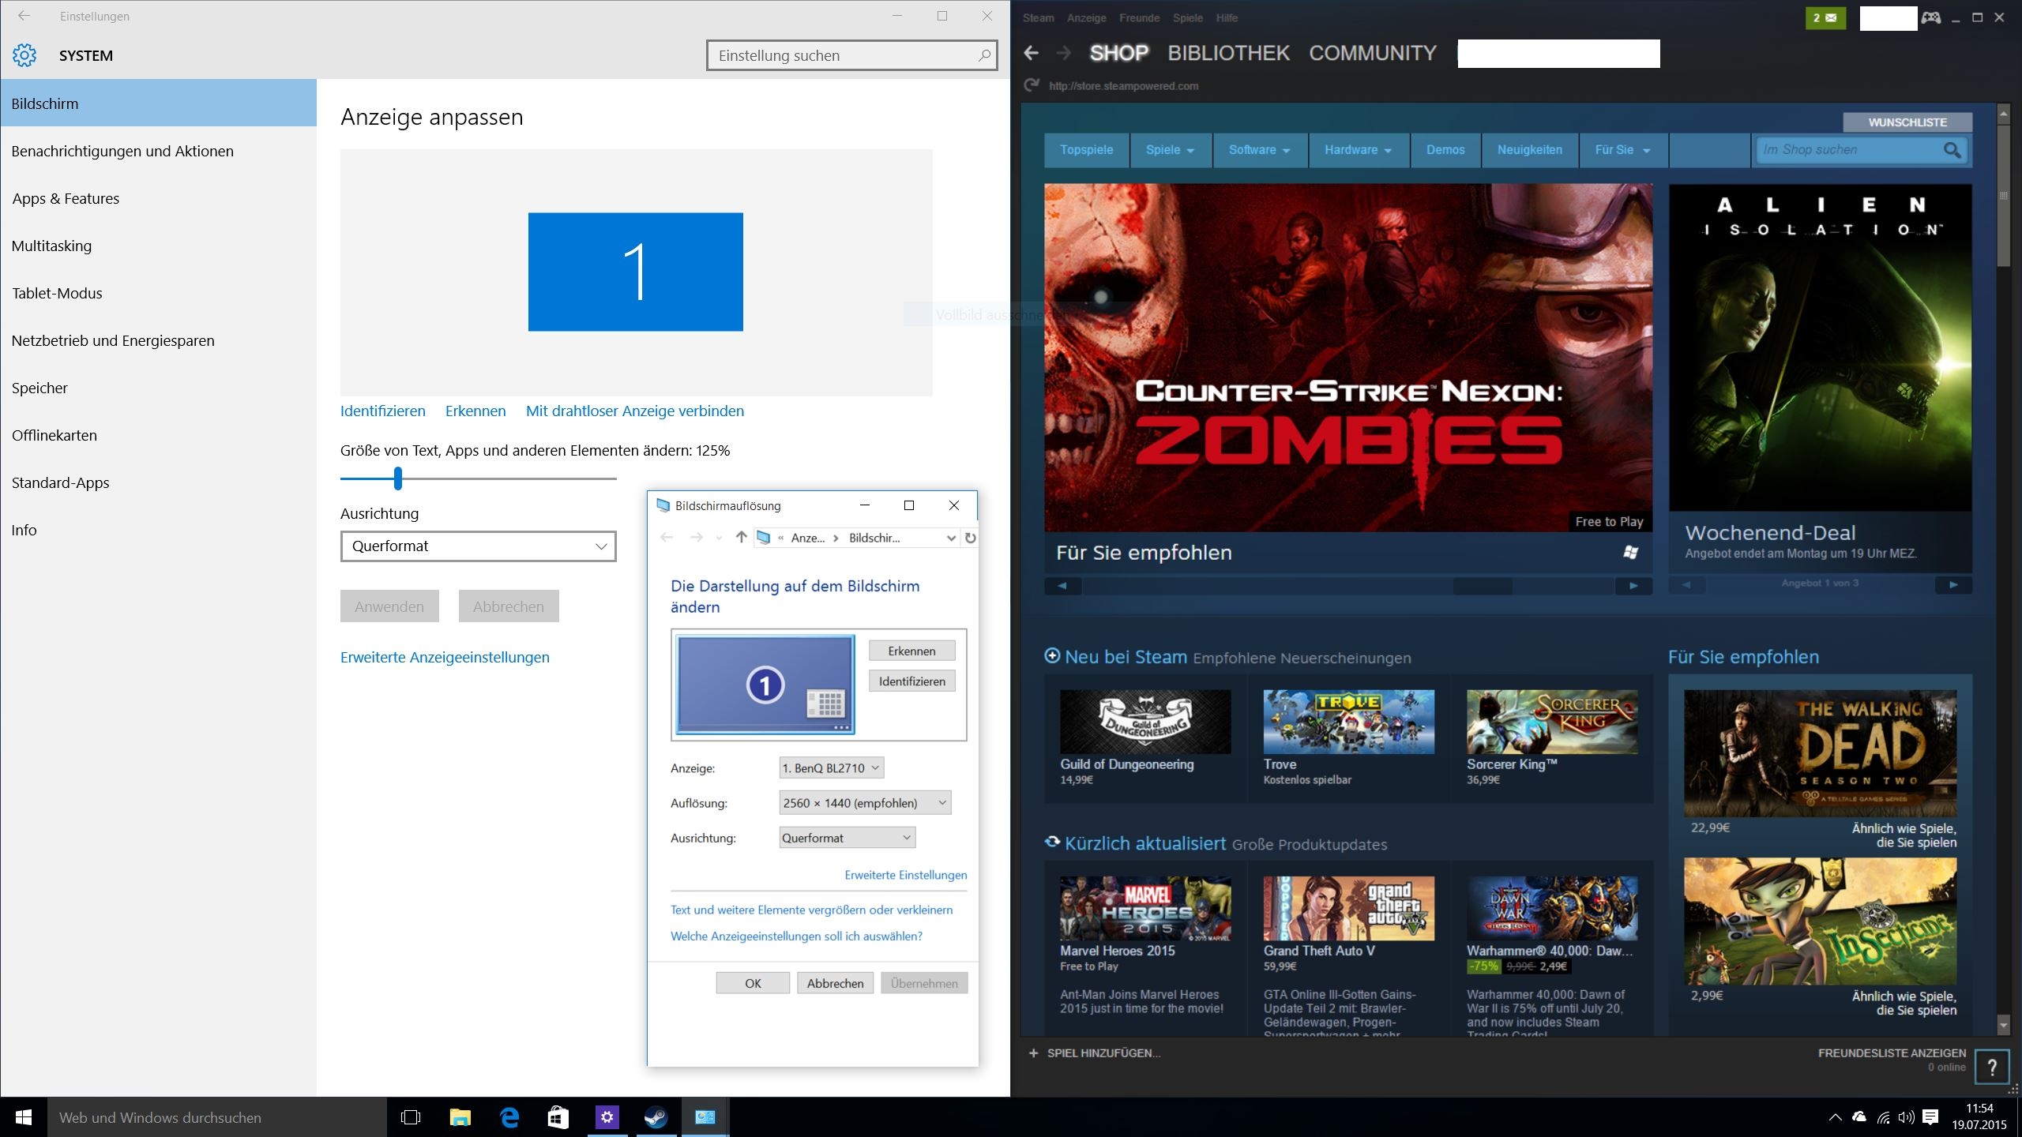Open Microsoft Edge from taskbar

click(x=509, y=1117)
